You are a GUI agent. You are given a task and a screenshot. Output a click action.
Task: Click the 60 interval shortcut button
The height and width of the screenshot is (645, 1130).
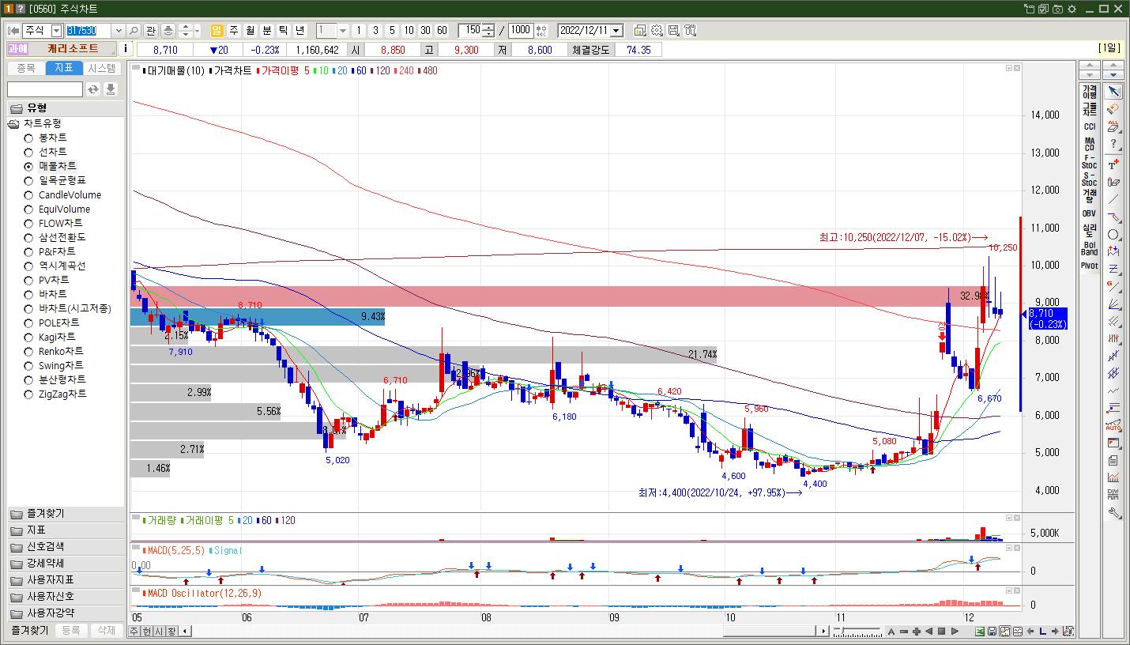point(442,30)
